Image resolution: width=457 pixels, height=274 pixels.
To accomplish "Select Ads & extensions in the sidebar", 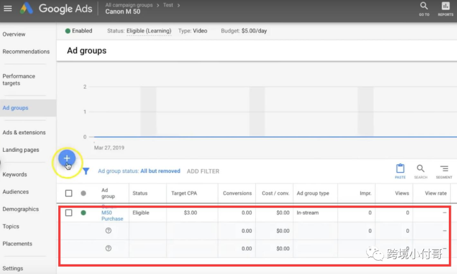I will click(x=24, y=133).
